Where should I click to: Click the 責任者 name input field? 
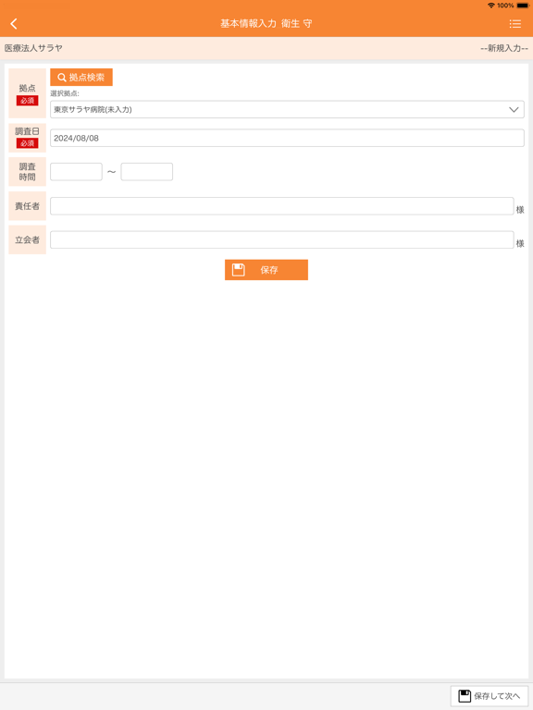click(x=282, y=206)
